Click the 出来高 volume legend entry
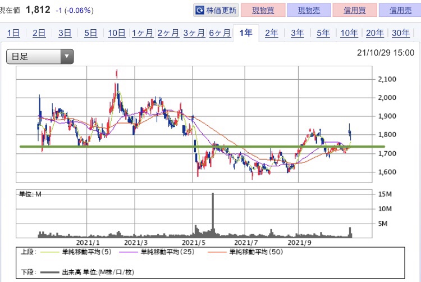This screenshot has height=282, width=421. 87,272
